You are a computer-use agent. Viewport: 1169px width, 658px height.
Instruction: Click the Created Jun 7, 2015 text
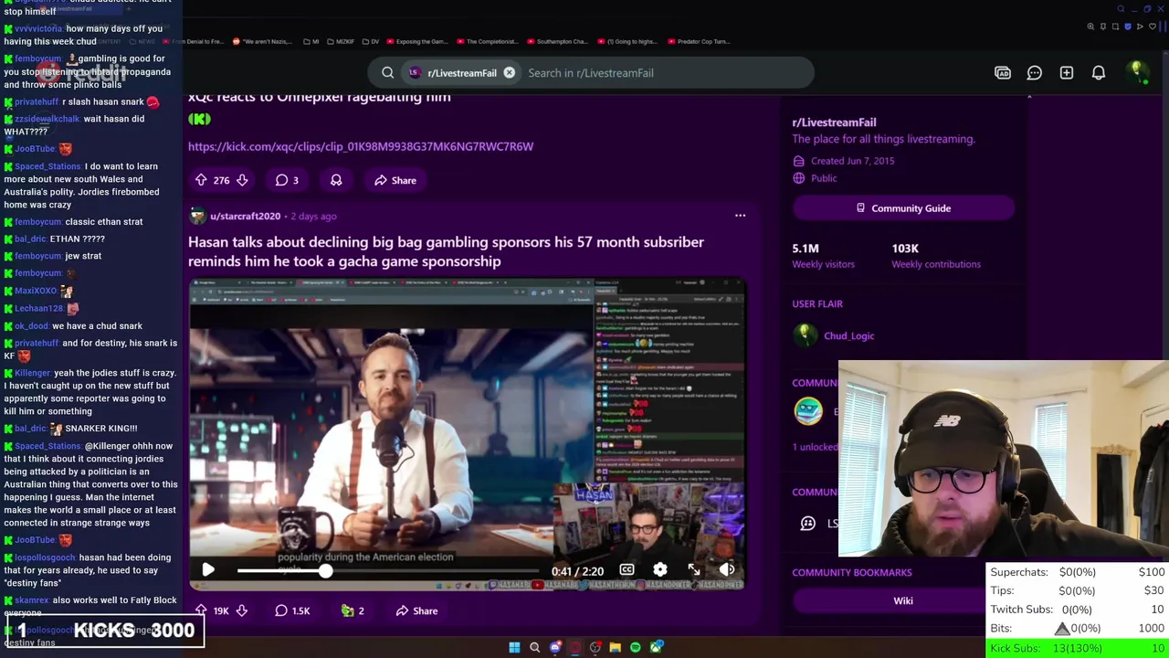point(852,161)
